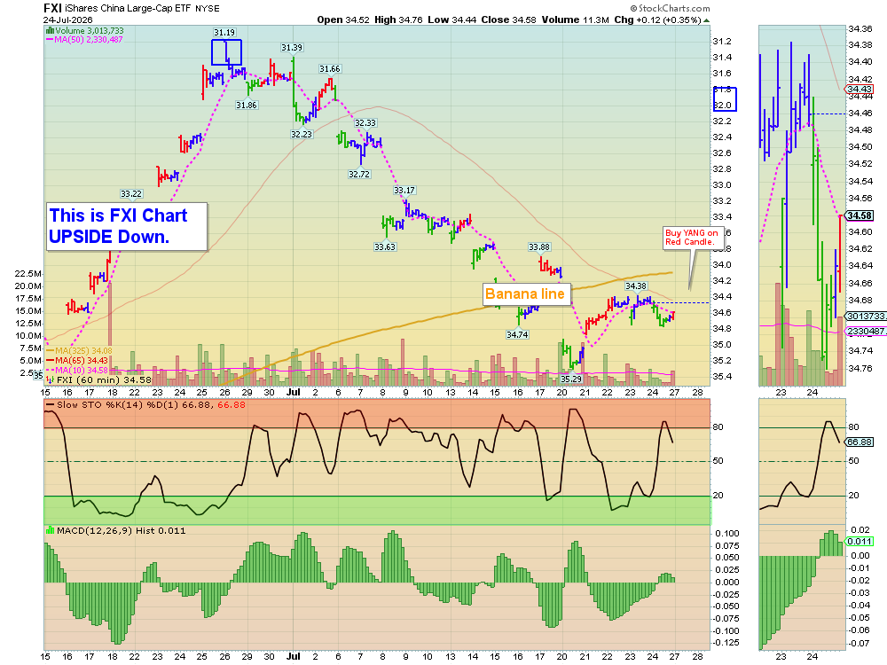Click the green 0.011 MACD tag in zoom panel

pos(860,542)
